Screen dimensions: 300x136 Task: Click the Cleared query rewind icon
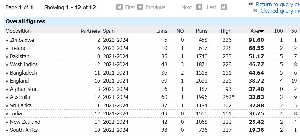255,10
